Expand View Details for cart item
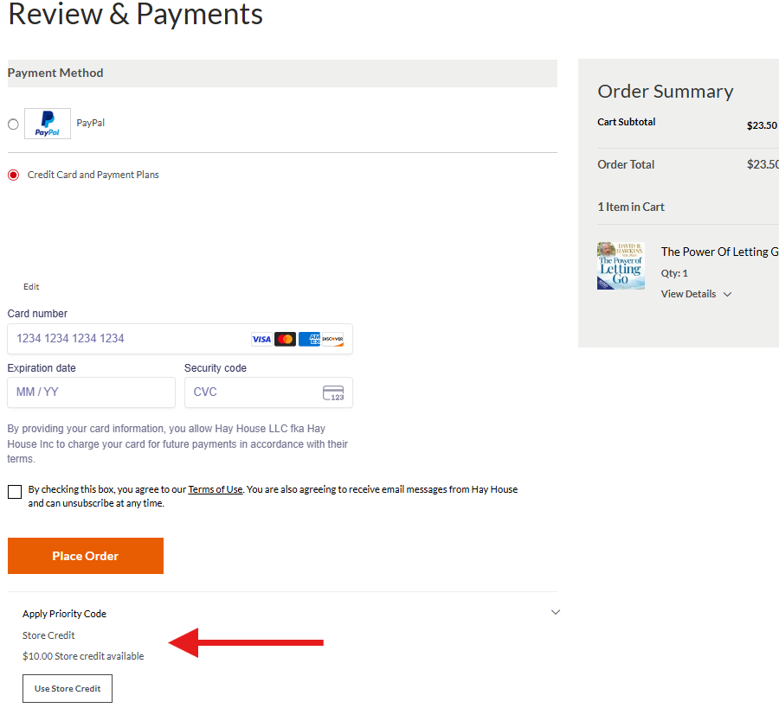This screenshot has height=708, width=779. [x=696, y=294]
